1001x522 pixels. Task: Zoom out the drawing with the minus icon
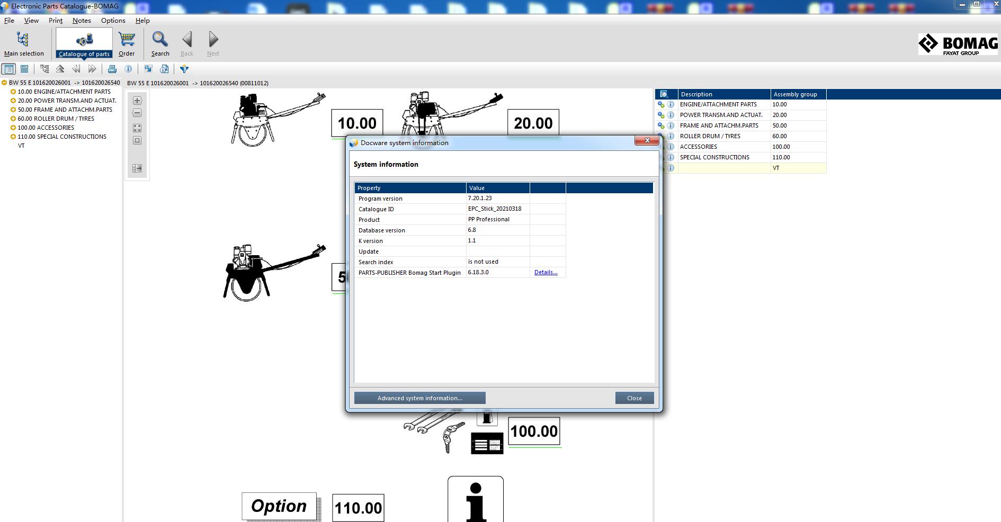[x=137, y=113]
